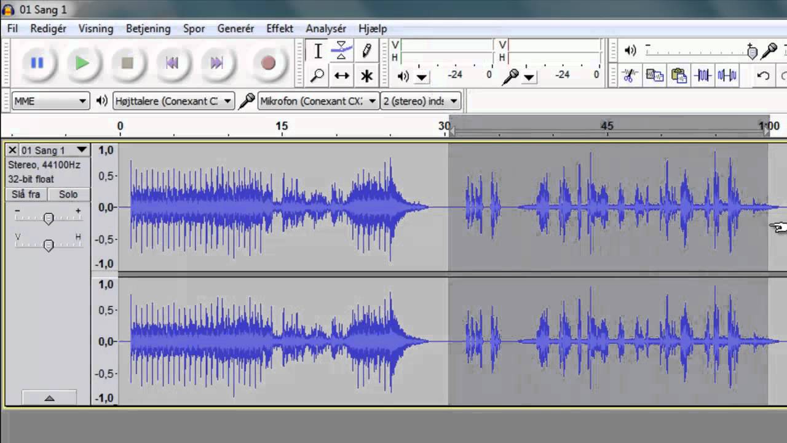Copy the selection using the Copy icon
The height and width of the screenshot is (443, 787).
(x=654, y=76)
